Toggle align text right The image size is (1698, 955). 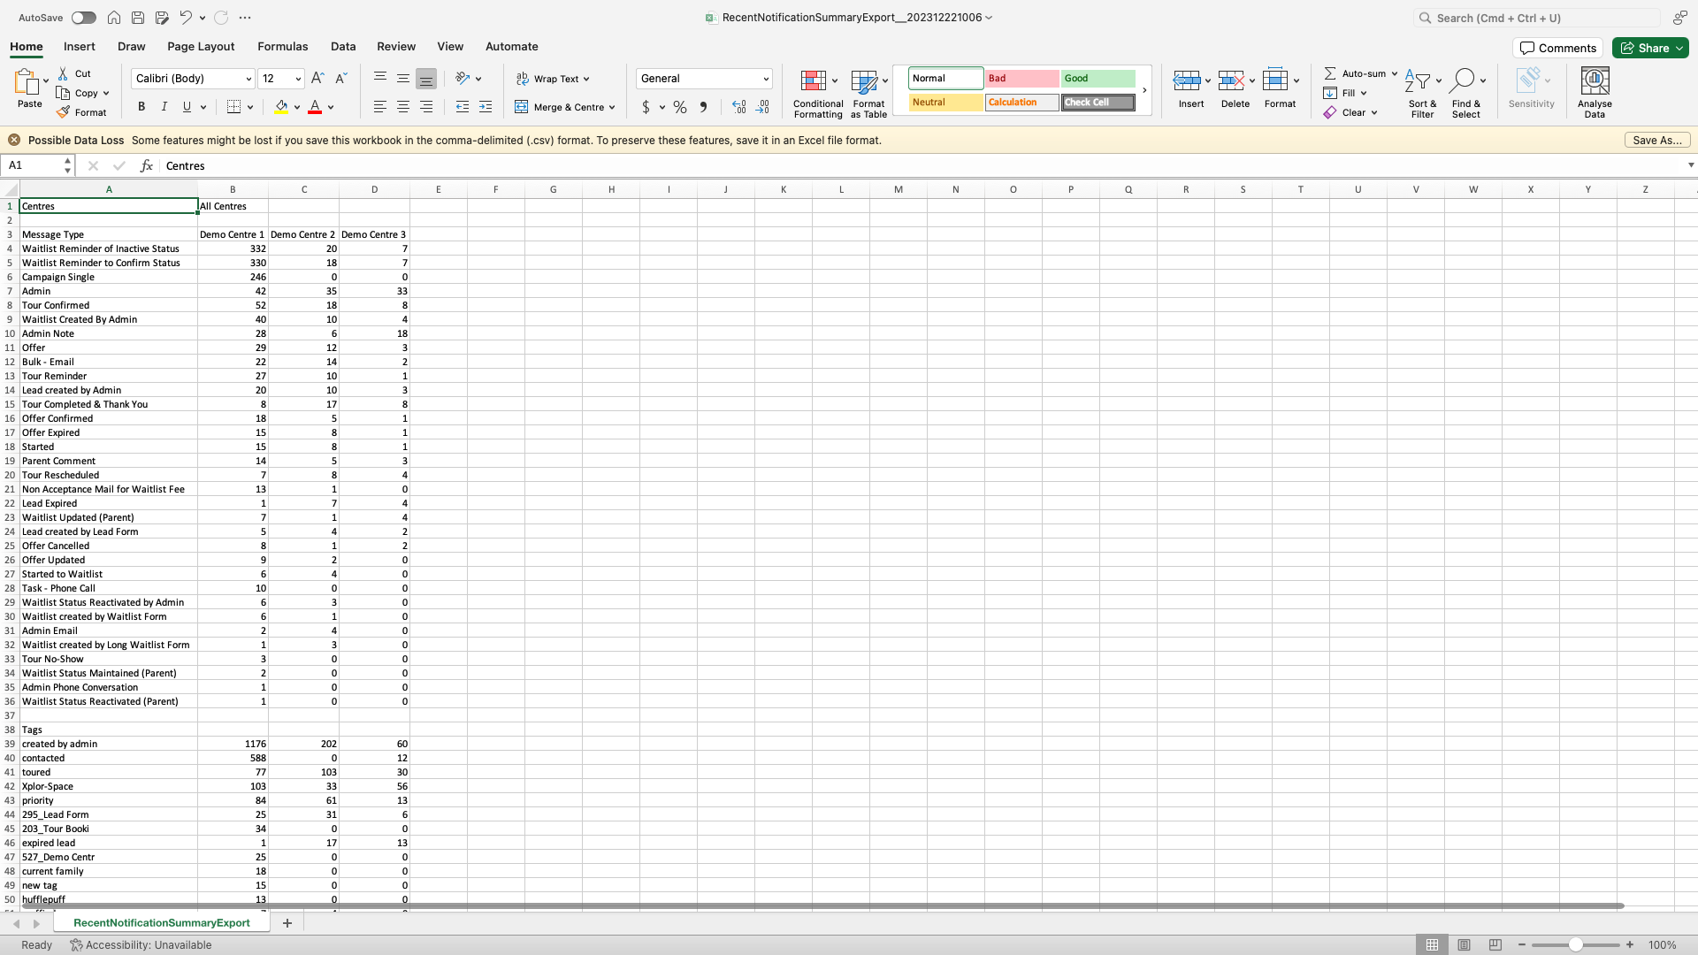click(x=426, y=107)
